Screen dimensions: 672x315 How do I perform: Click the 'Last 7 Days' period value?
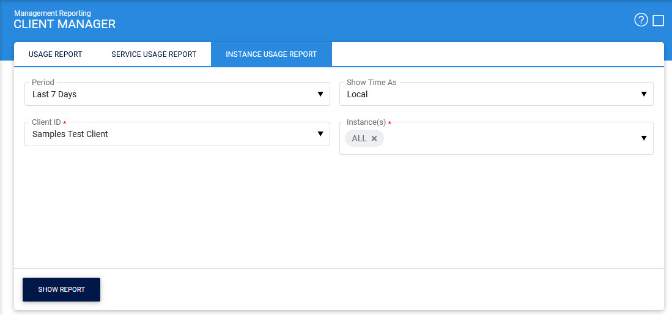point(54,95)
